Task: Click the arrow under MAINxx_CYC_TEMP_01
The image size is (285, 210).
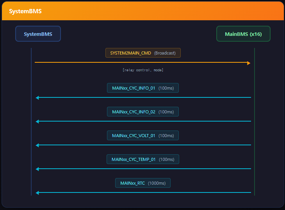Action: tap(143, 169)
